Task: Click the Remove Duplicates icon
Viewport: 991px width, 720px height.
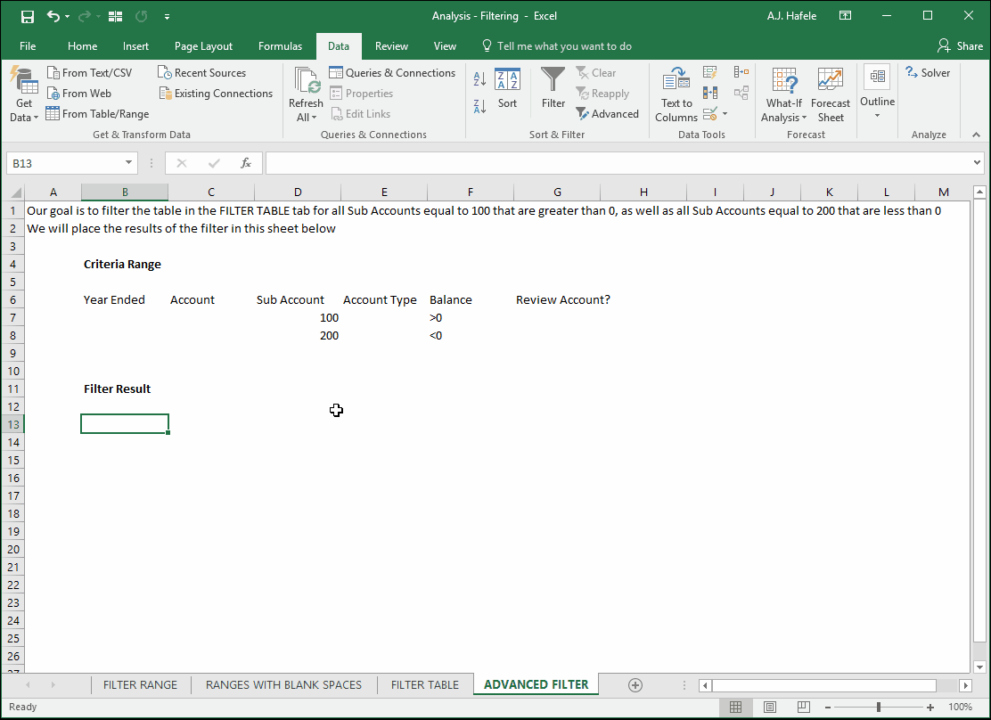Action: tap(710, 93)
